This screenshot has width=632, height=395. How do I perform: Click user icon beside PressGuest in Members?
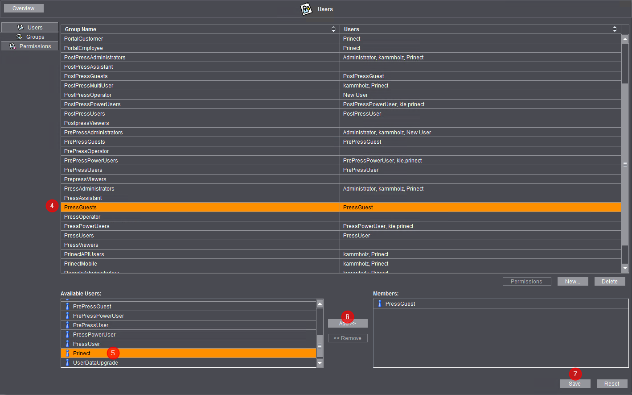click(380, 304)
